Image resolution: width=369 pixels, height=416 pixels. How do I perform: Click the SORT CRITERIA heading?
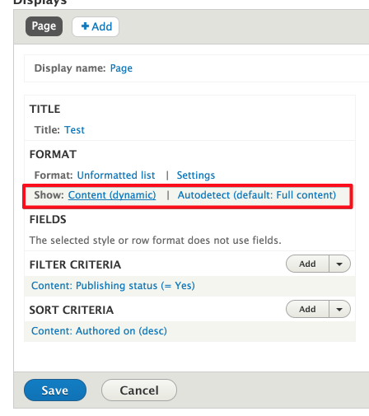coord(72,310)
